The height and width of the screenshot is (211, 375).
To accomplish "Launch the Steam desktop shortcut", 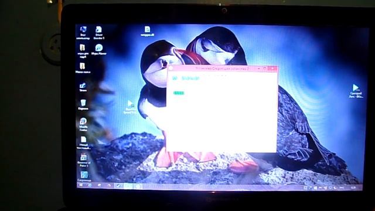I will 83,87.
